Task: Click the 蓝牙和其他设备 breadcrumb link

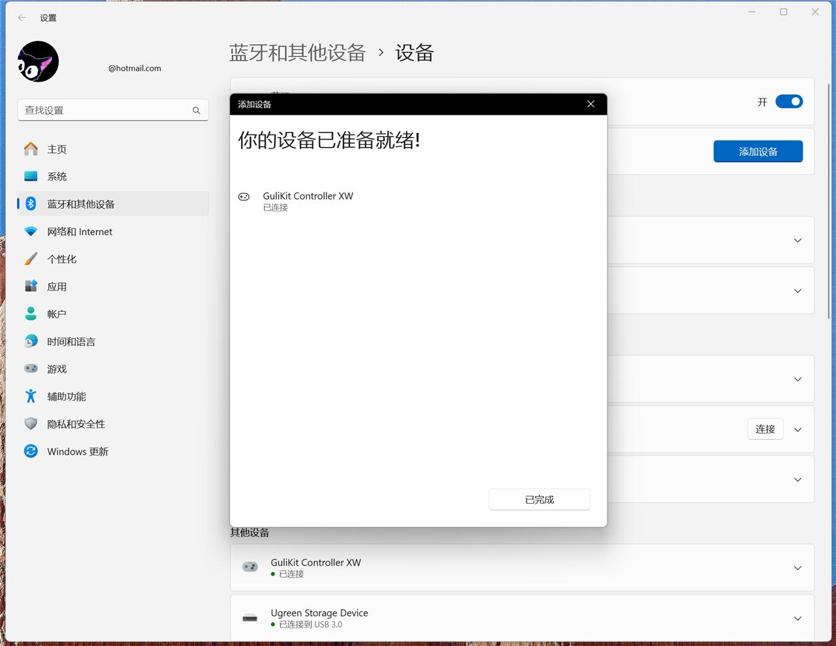Action: (x=298, y=53)
